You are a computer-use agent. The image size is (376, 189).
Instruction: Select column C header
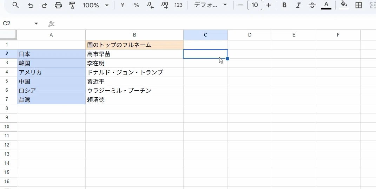205,35
